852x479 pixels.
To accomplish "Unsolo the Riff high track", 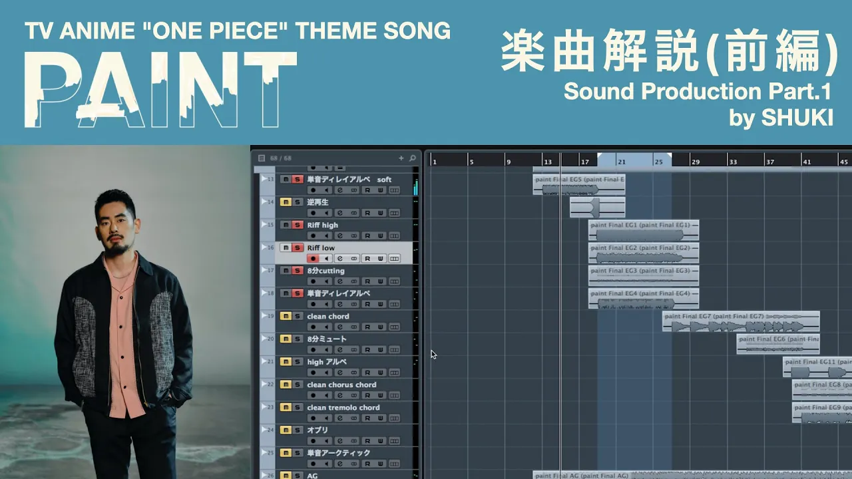I will pos(298,225).
